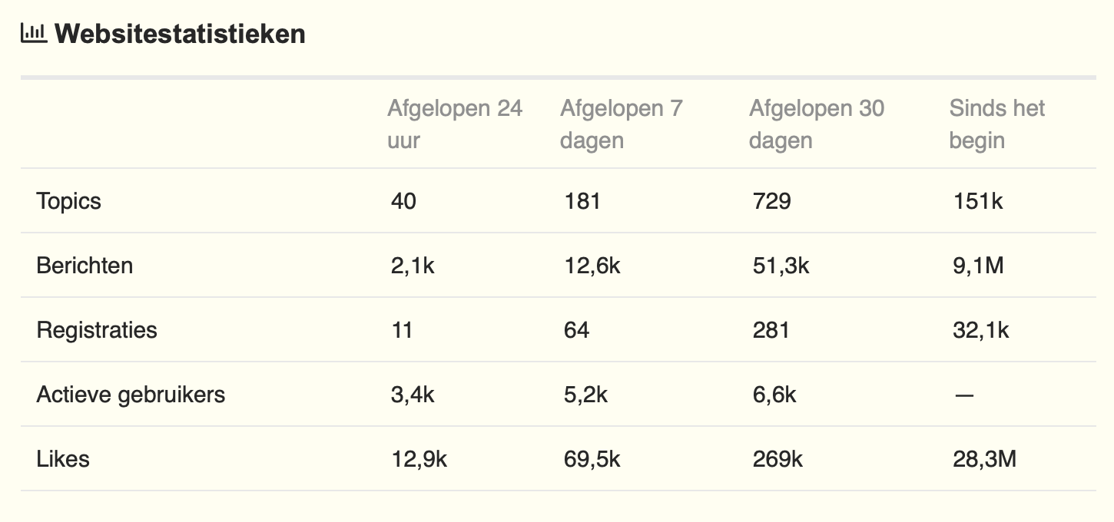Click the Berichten row label
The image size is (1114, 522).
point(85,266)
